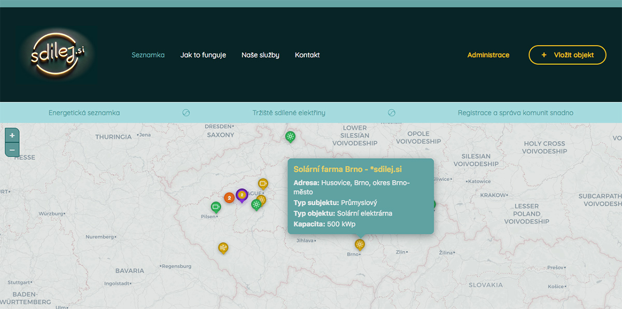Click the Solární farma Brno popup title

pyautogui.click(x=348, y=170)
